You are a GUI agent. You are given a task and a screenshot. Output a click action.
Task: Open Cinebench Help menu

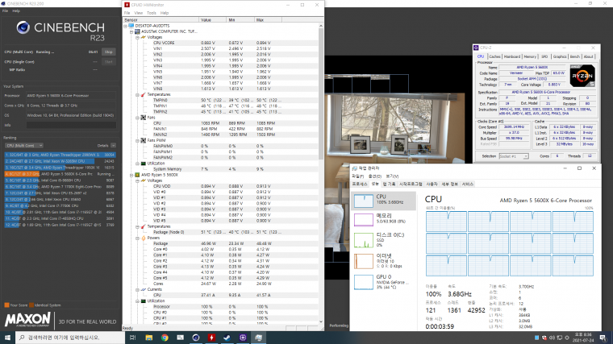coord(16,11)
